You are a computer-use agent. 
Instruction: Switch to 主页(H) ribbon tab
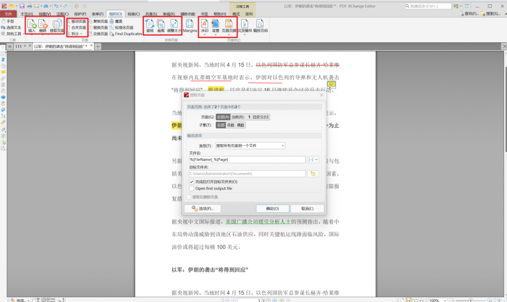click(x=27, y=14)
